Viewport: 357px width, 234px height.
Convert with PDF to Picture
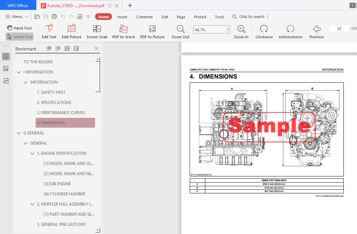[x=152, y=31]
